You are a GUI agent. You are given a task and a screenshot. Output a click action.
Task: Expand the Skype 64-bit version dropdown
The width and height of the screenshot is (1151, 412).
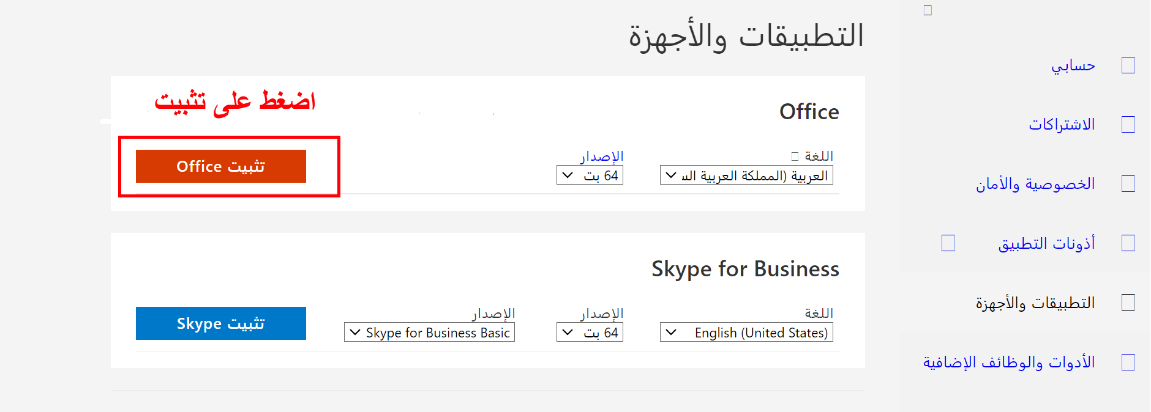click(590, 333)
